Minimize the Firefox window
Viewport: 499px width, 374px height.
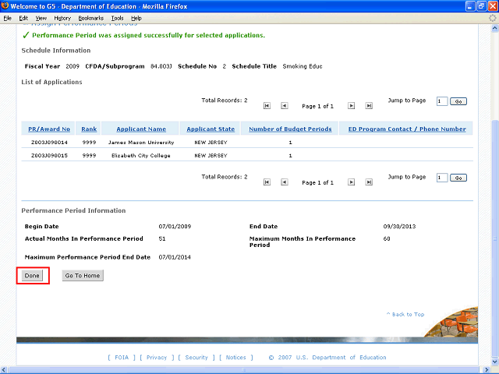470,6
